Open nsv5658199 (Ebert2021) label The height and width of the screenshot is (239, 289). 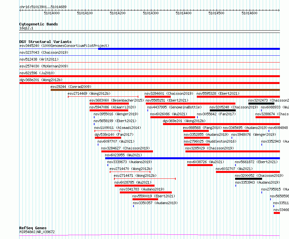[115, 121]
